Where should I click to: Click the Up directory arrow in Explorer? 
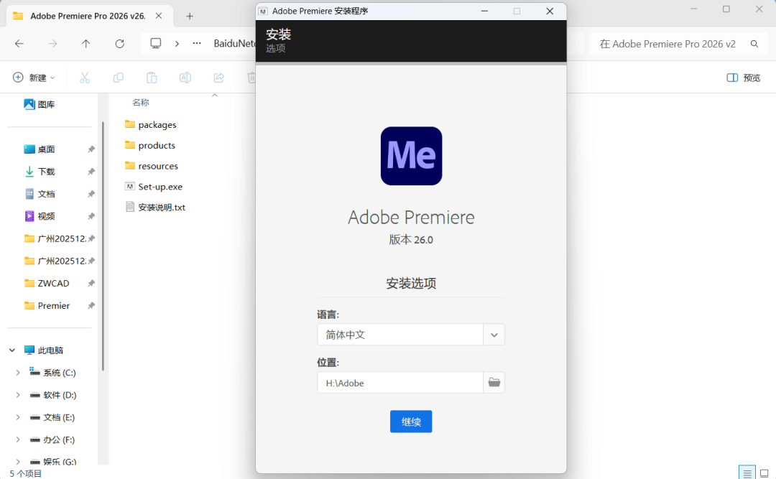point(86,44)
